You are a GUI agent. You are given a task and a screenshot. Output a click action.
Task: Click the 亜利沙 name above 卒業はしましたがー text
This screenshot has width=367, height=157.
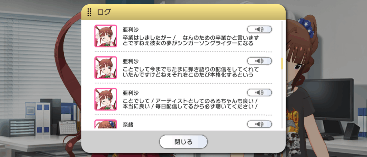pos(130,30)
